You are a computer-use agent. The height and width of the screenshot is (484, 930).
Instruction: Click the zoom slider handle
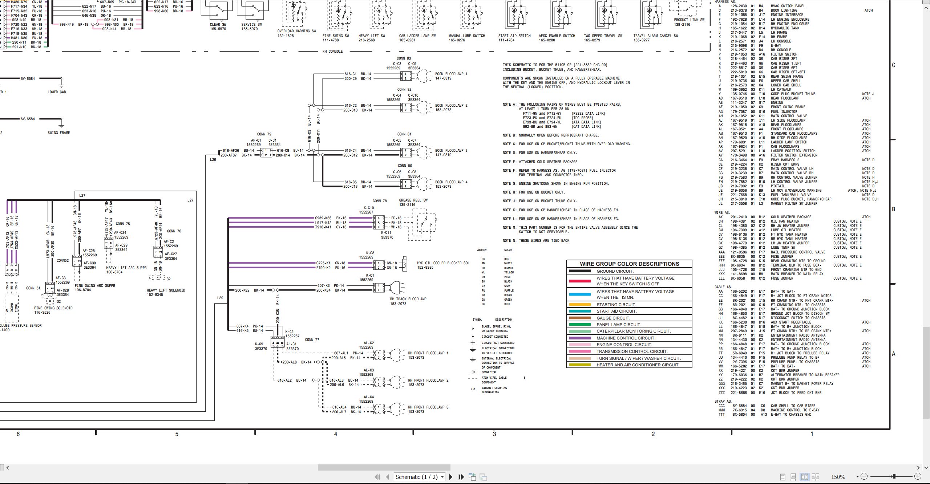click(894, 476)
